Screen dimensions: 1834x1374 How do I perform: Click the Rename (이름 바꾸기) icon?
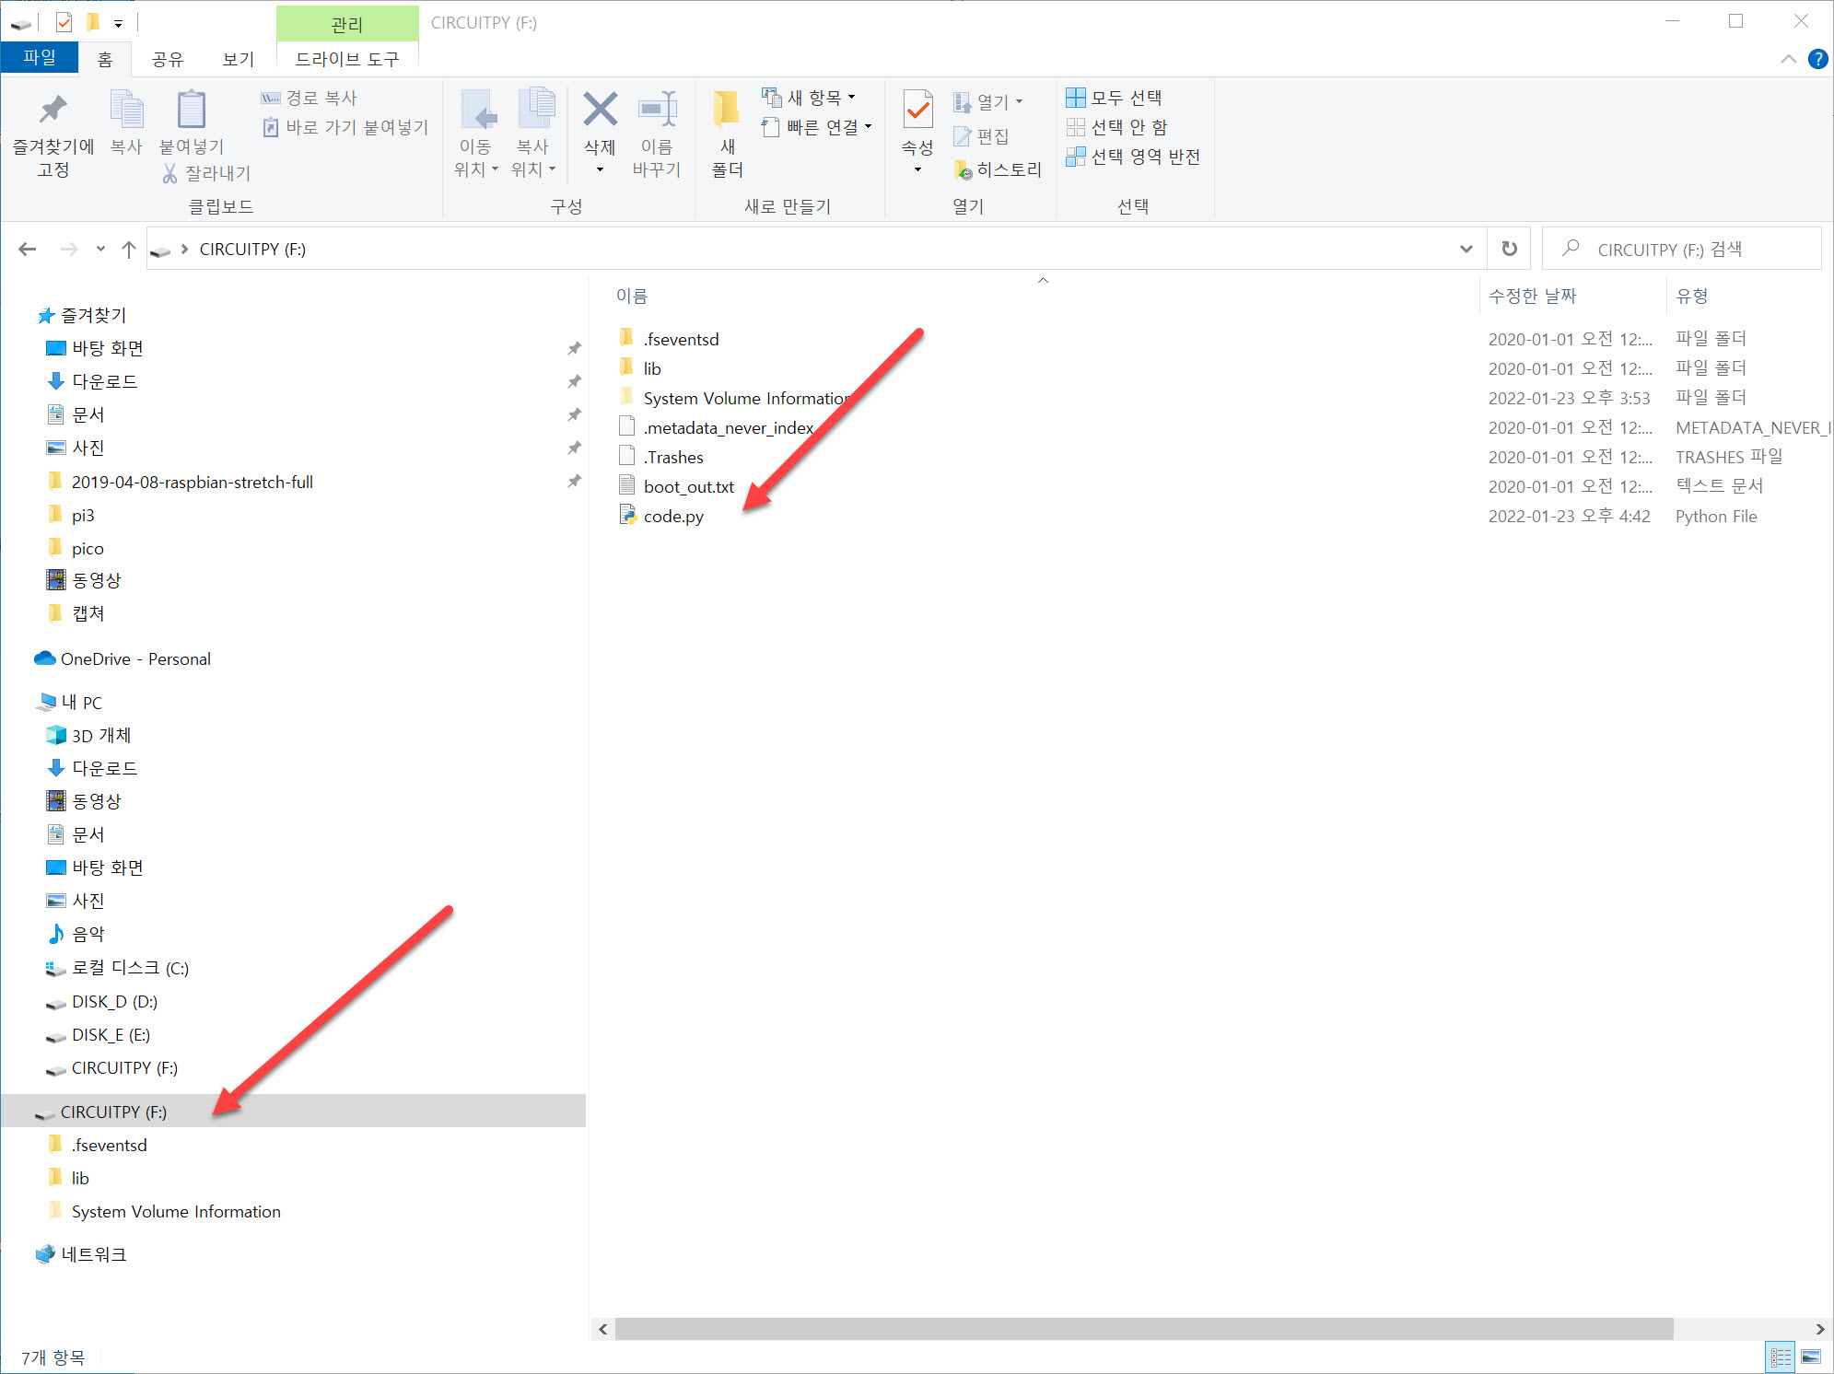point(657,110)
